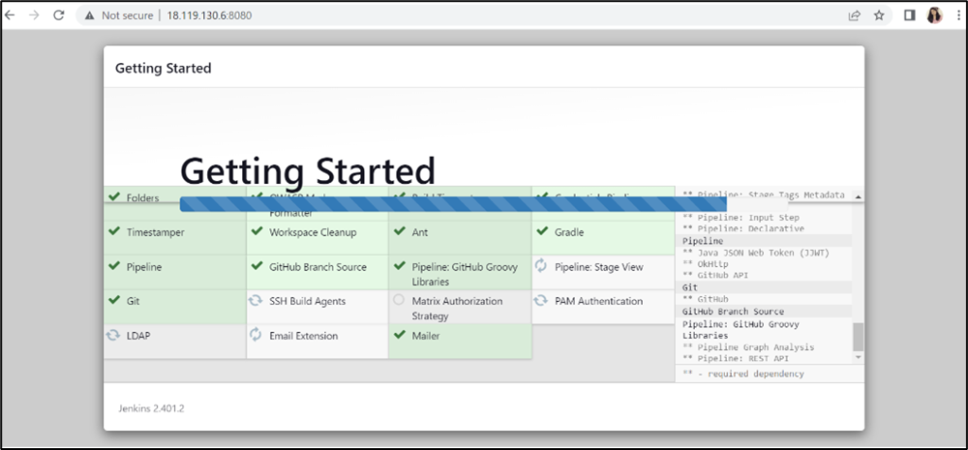Click the log panel scrollbar thumb

858,337
